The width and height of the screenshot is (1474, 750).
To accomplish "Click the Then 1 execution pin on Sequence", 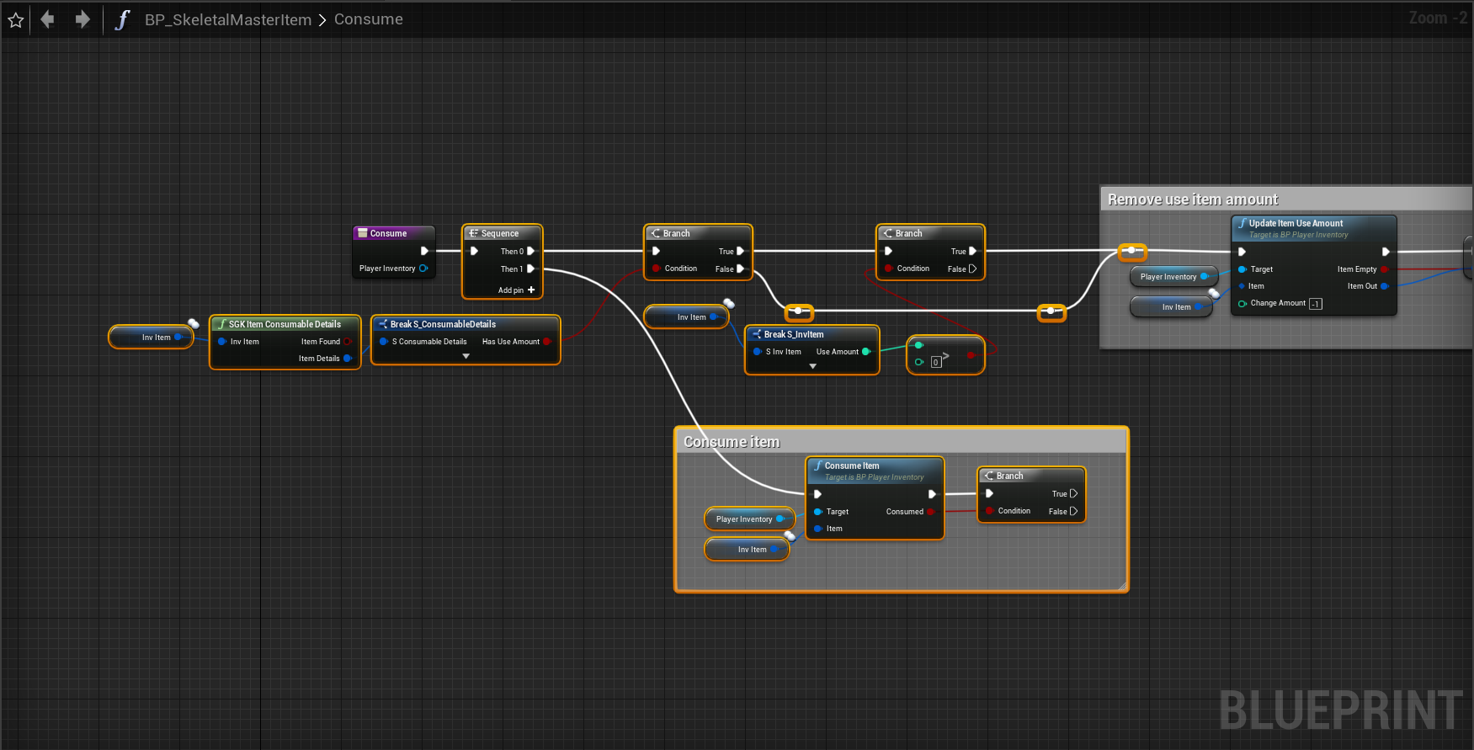I will [531, 269].
